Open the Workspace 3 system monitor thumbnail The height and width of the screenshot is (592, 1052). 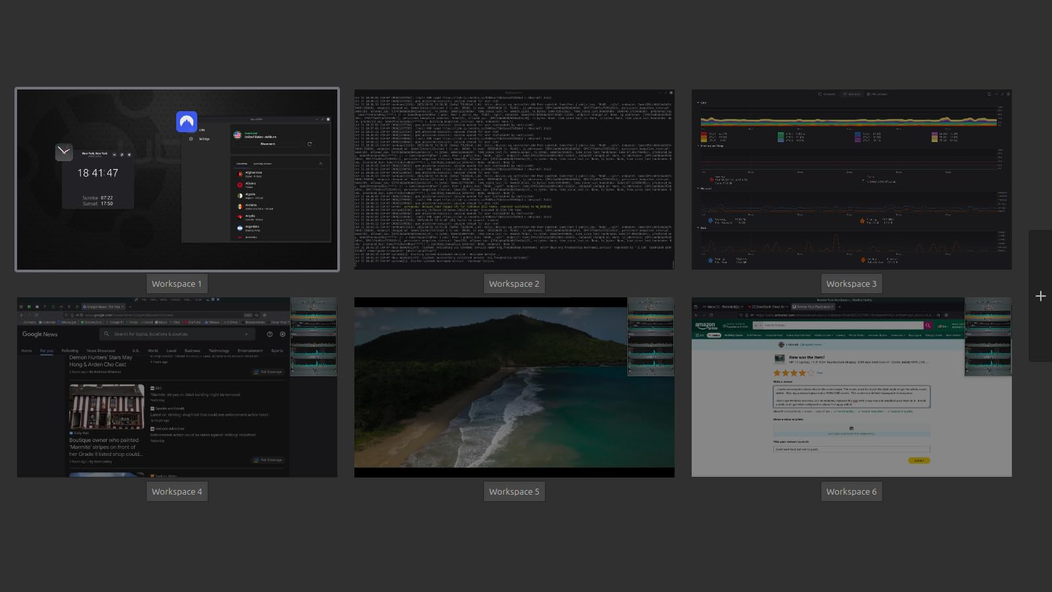click(851, 180)
